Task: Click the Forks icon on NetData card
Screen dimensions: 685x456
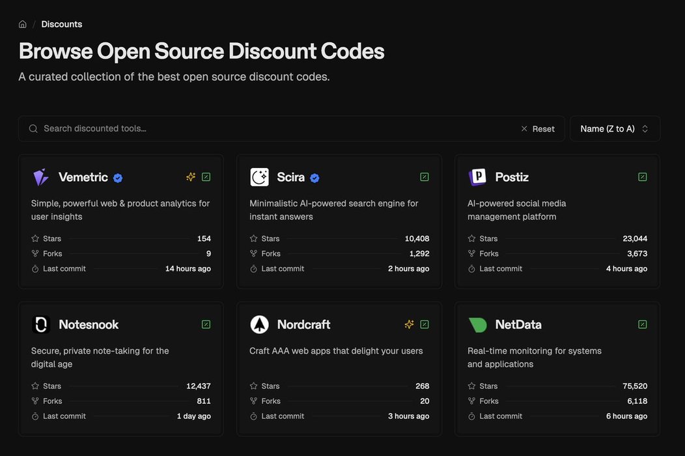Action: coord(471,401)
